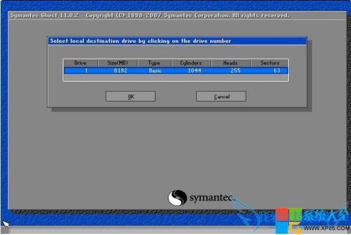Cancel the destination drive dialog
Viewport: 351px width, 235px height.
[x=221, y=96]
